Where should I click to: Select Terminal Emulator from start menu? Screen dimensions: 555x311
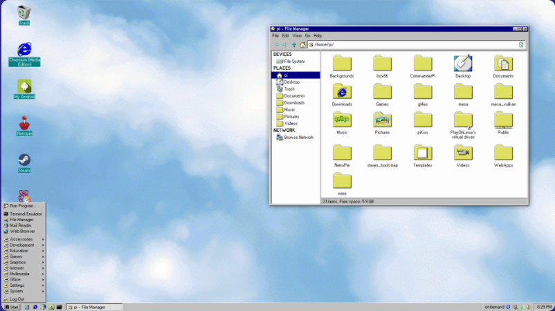(x=26, y=214)
